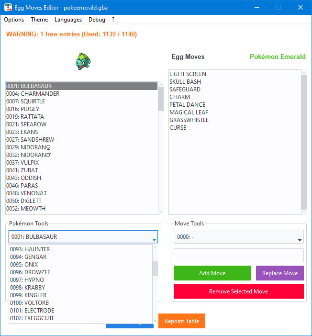Select PETAL DANCE in Egg Moves list
Screen dimensions: 312x336
point(187,105)
